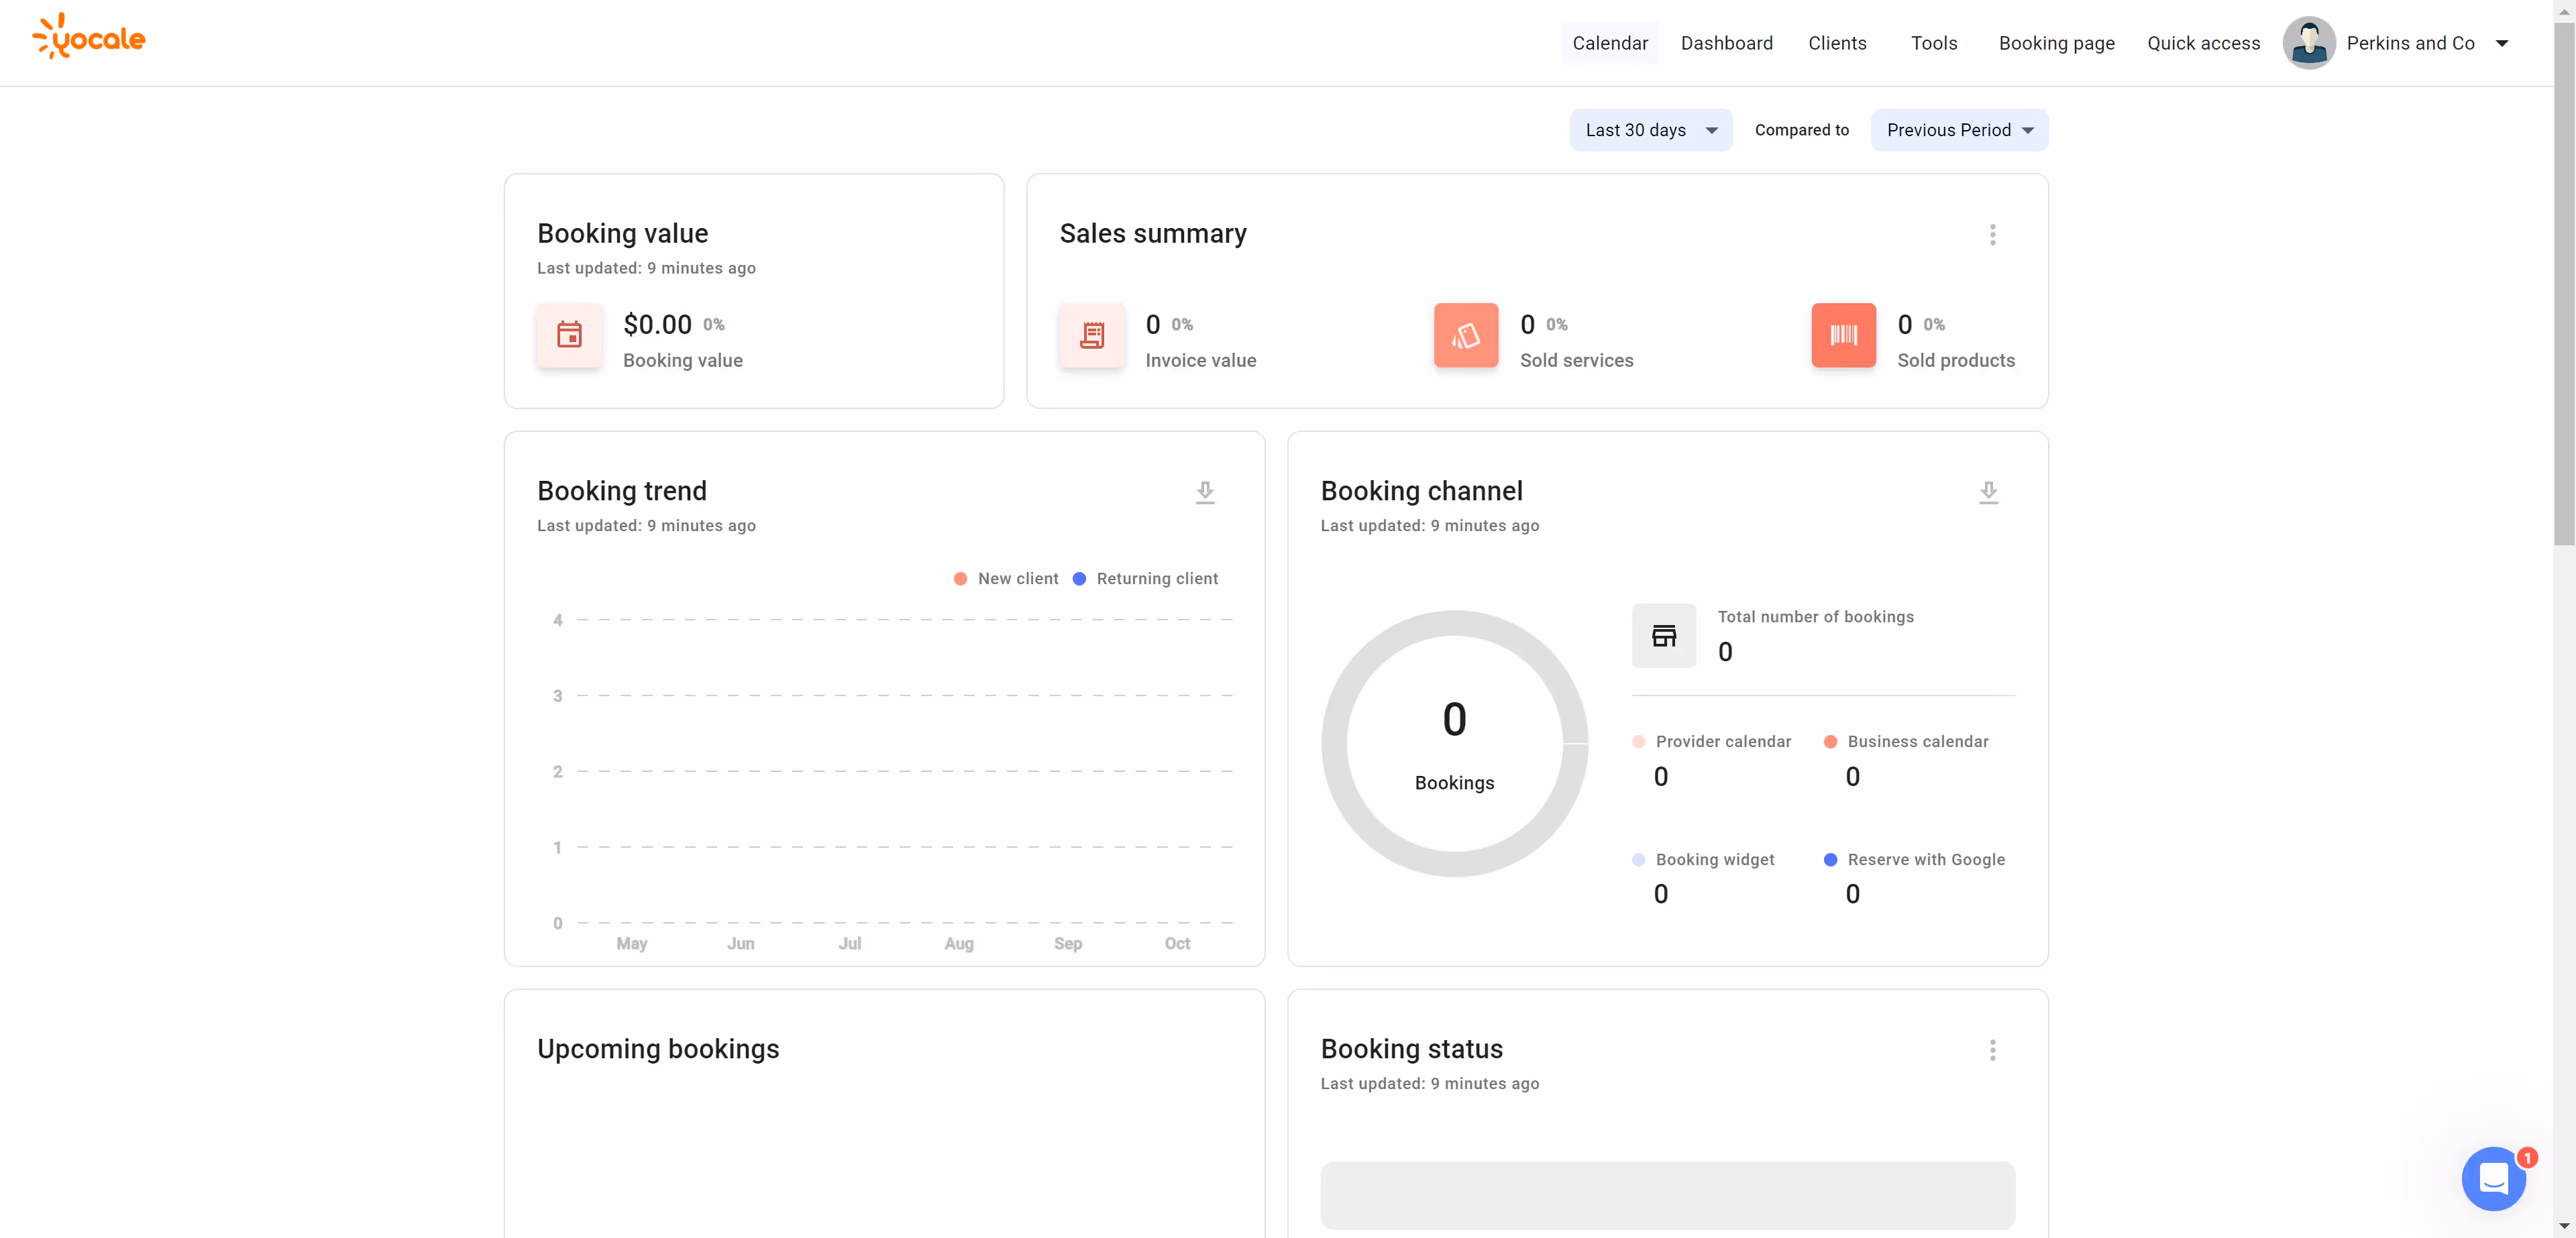Image resolution: width=2576 pixels, height=1238 pixels.
Task: Open the Booking status three-dot menu
Action: point(1992,1050)
